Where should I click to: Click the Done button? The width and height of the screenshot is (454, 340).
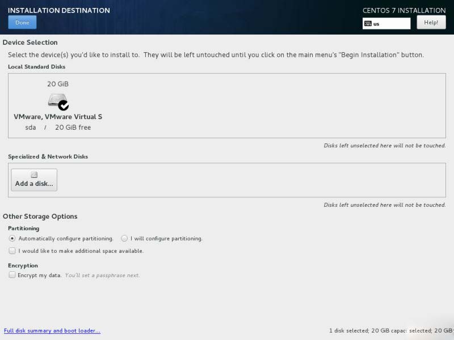coord(22,22)
